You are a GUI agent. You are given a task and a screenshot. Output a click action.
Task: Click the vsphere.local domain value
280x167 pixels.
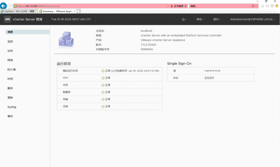tap(212, 71)
